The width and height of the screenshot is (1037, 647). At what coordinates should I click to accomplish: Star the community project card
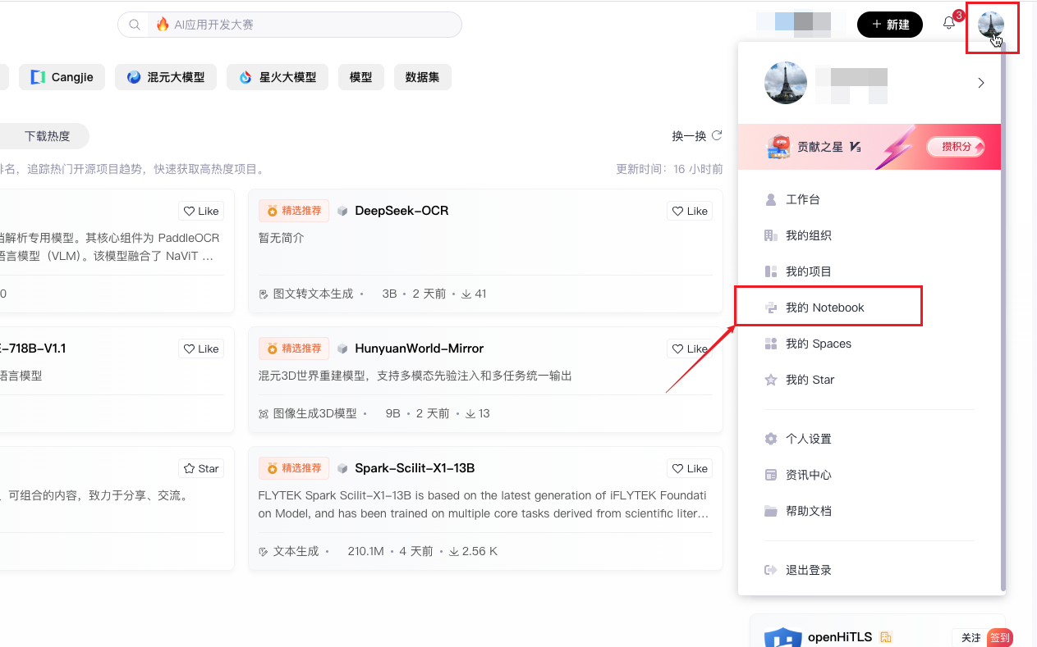(200, 468)
